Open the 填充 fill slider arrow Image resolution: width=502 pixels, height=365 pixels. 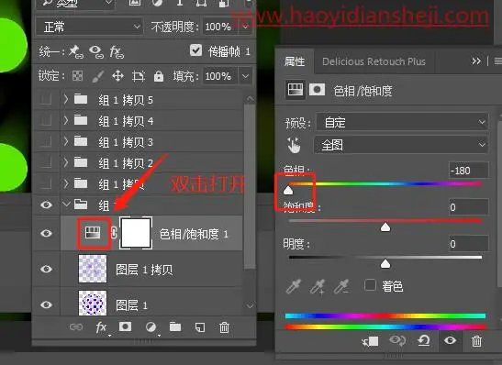click(246, 76)
